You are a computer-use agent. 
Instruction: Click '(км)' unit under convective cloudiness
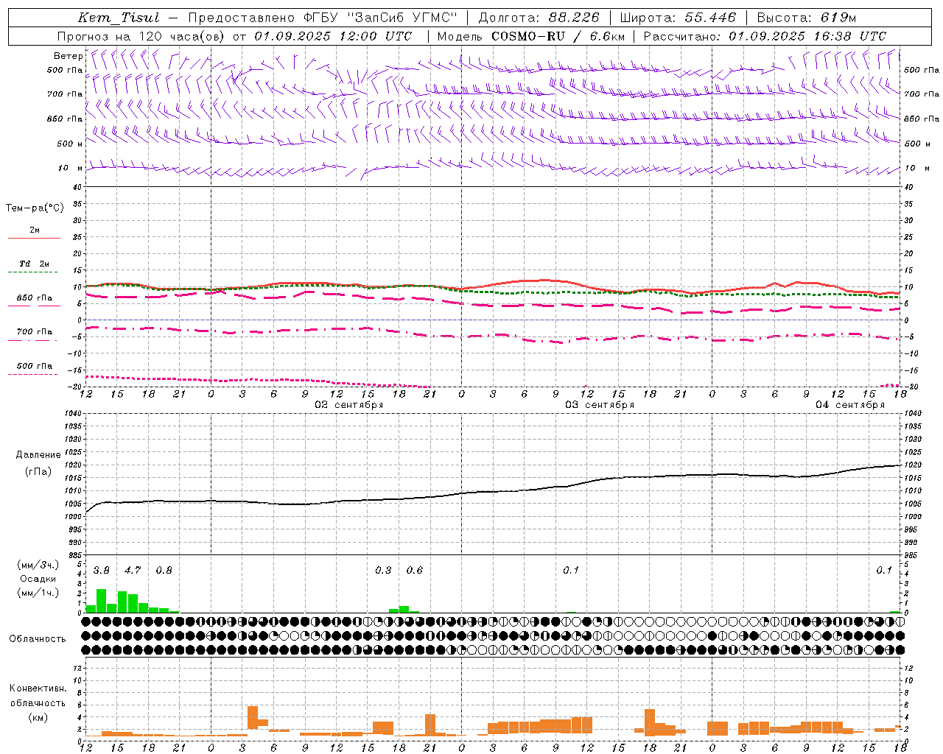[38, 717]
